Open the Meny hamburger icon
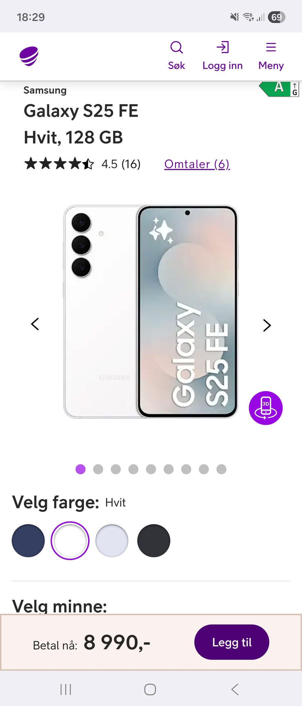This screenshot has height=706, width=302. [271, 47]
